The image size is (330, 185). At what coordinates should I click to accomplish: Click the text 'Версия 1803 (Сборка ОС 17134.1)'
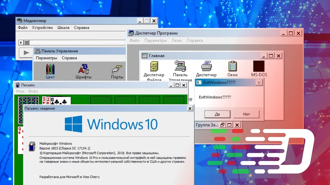coord(65,148)
